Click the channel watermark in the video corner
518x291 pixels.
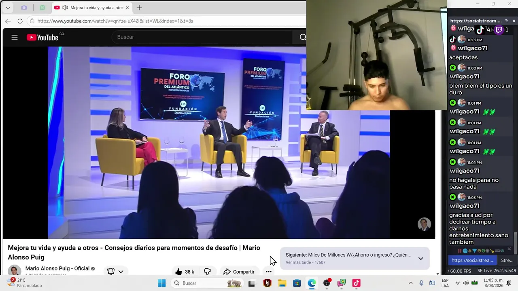pyautogui.click(x=424, y=224)
